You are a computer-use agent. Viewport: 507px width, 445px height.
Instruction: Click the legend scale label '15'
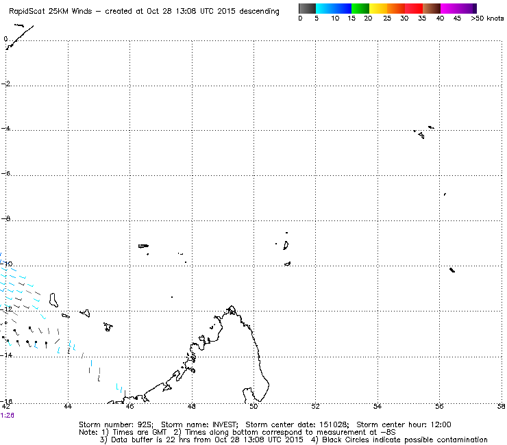[x=351, y=18]
